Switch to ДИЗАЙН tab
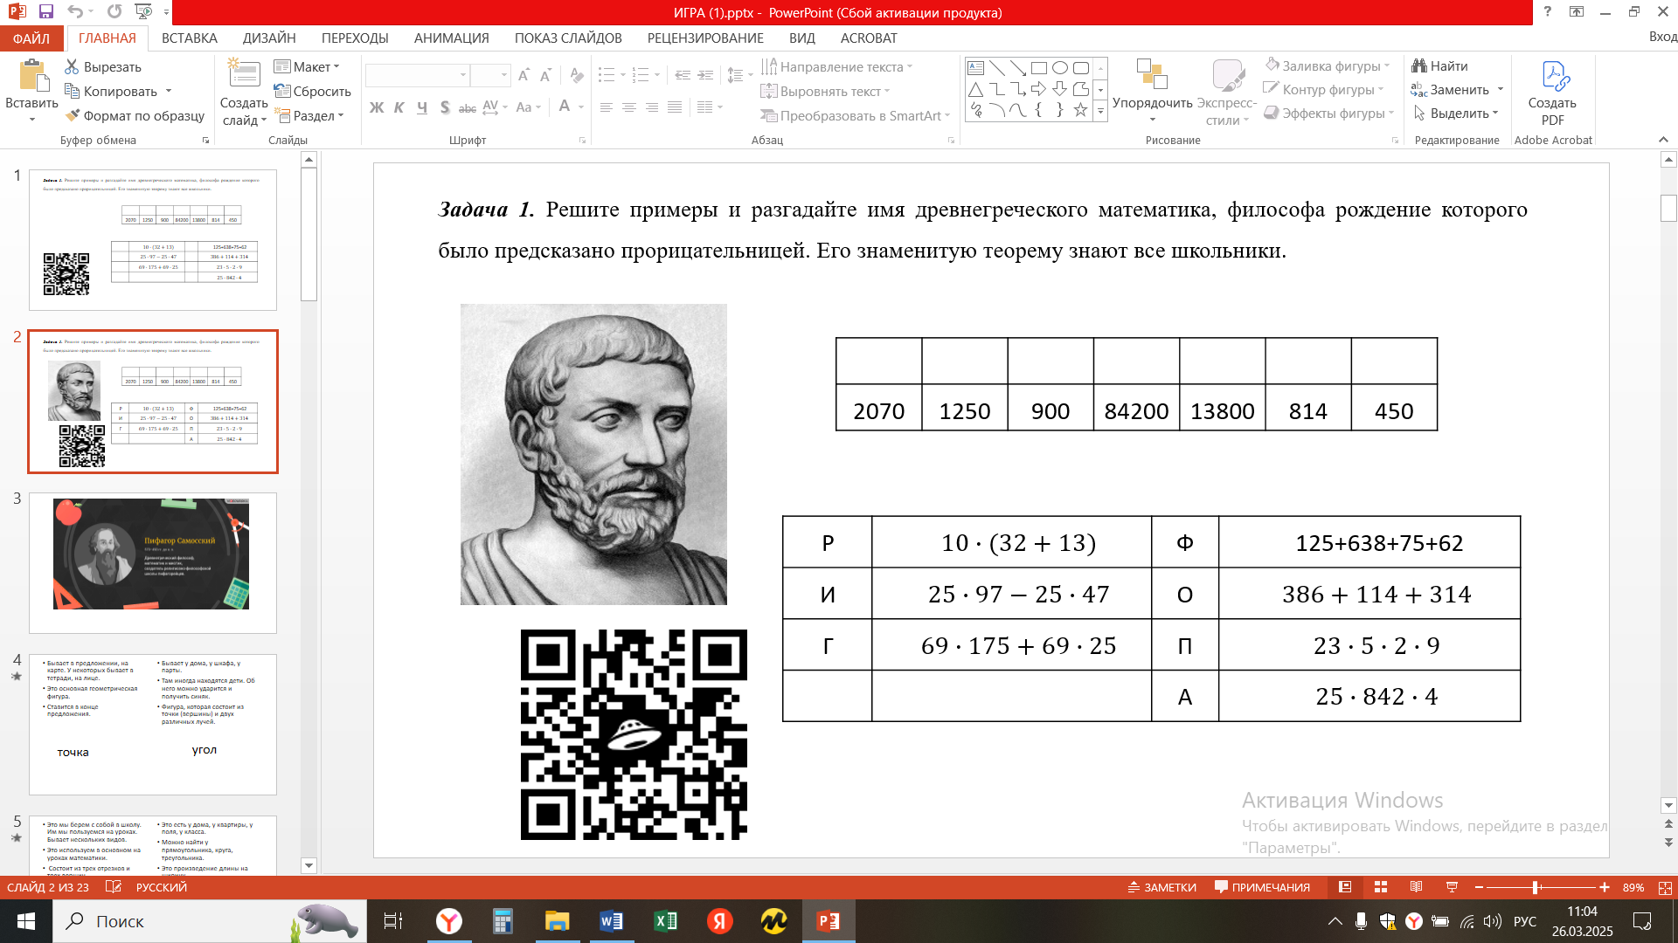The image size is (1678, 943). pyautogui.click(x=269, y=38)
